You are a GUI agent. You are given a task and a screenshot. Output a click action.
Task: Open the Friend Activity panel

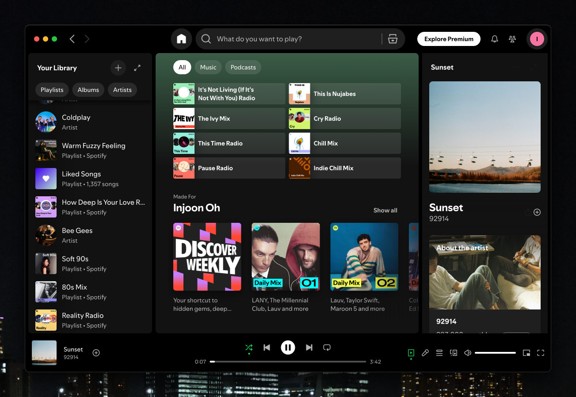(x=512, y=39)
